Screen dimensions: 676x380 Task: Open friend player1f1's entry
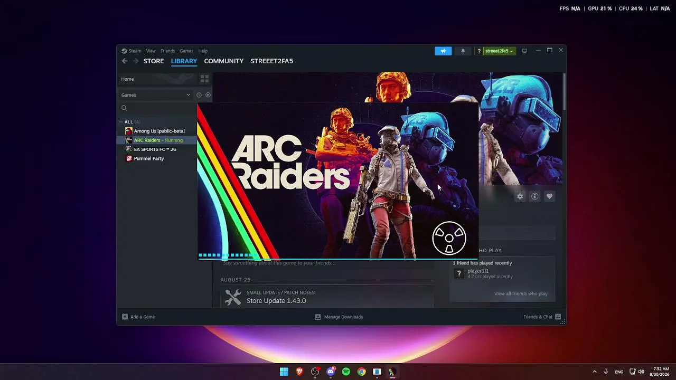tap(502, 273)
